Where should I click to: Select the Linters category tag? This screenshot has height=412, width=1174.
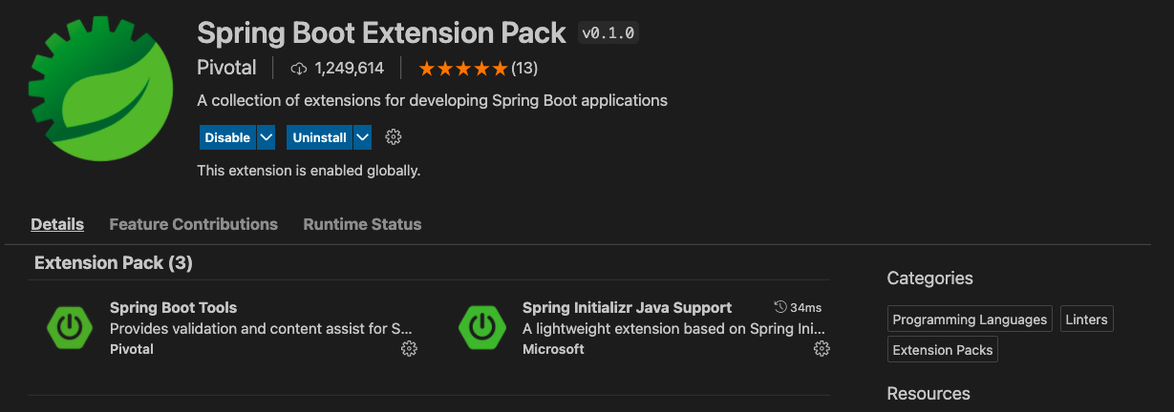coord(1087,319)
